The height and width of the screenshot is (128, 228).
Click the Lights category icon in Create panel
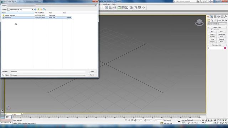[x=215, y=21]
